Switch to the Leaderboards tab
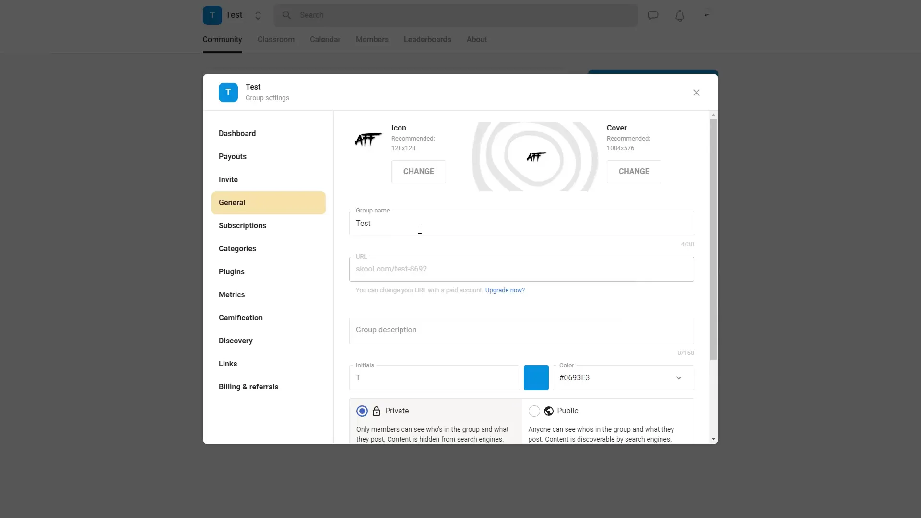 point(427,40)
